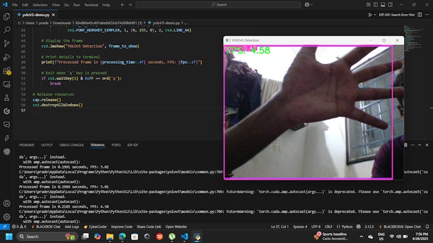This screenshot has width=433, height=243.
Task: Open the ESP-IDF Espressif icon in activity bar
Action: pos(6,151)
